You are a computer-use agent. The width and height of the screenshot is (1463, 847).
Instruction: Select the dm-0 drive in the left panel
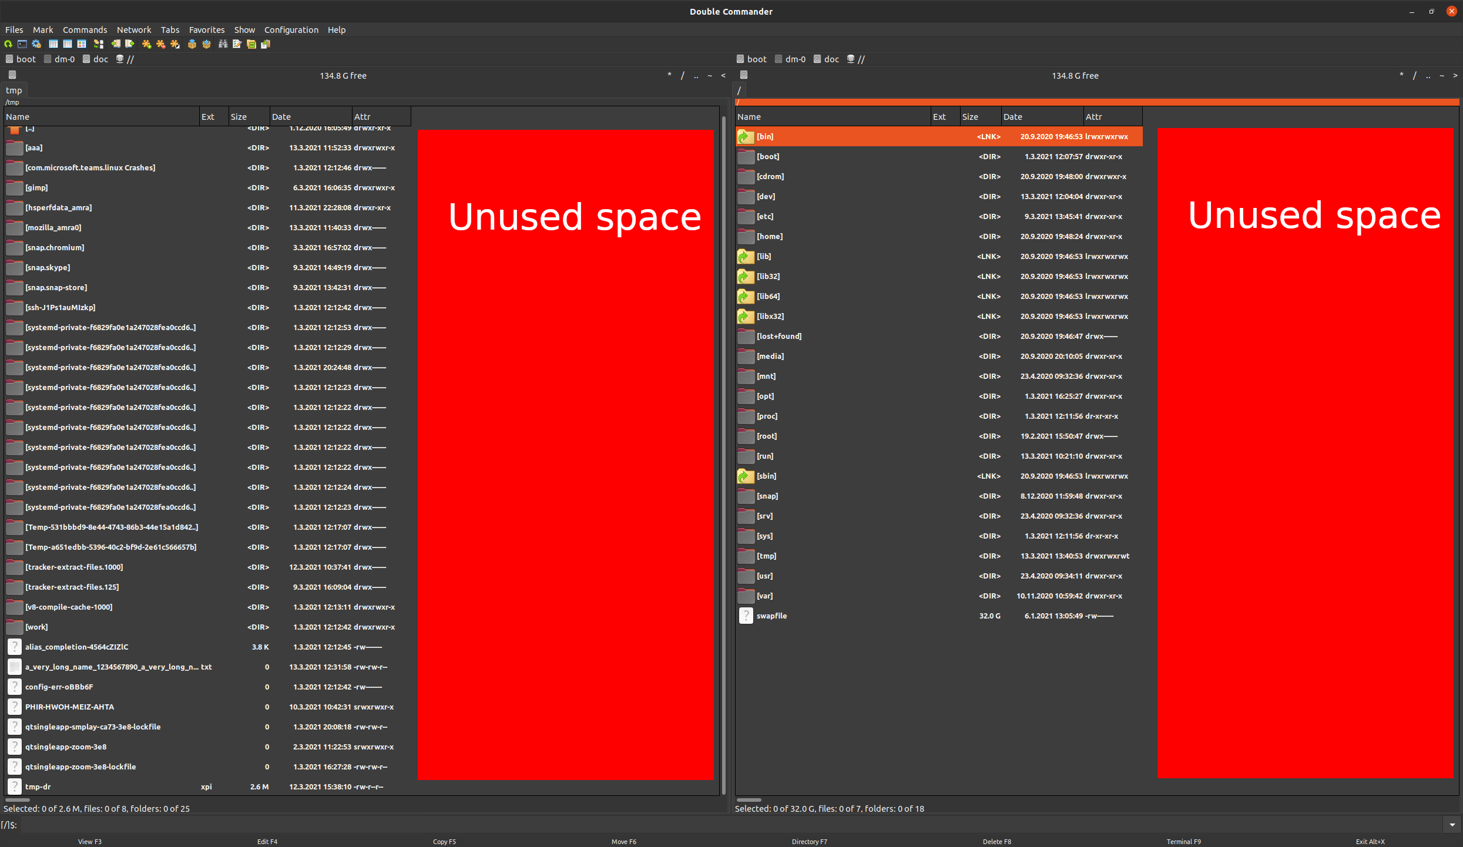(59, 59)
